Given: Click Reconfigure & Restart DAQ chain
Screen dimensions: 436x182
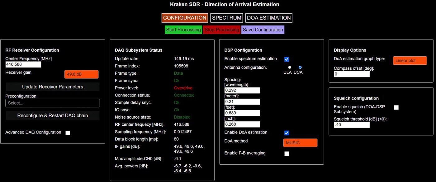Looking at the screenshot, I should pyautogui.click(x=53, y=115).
